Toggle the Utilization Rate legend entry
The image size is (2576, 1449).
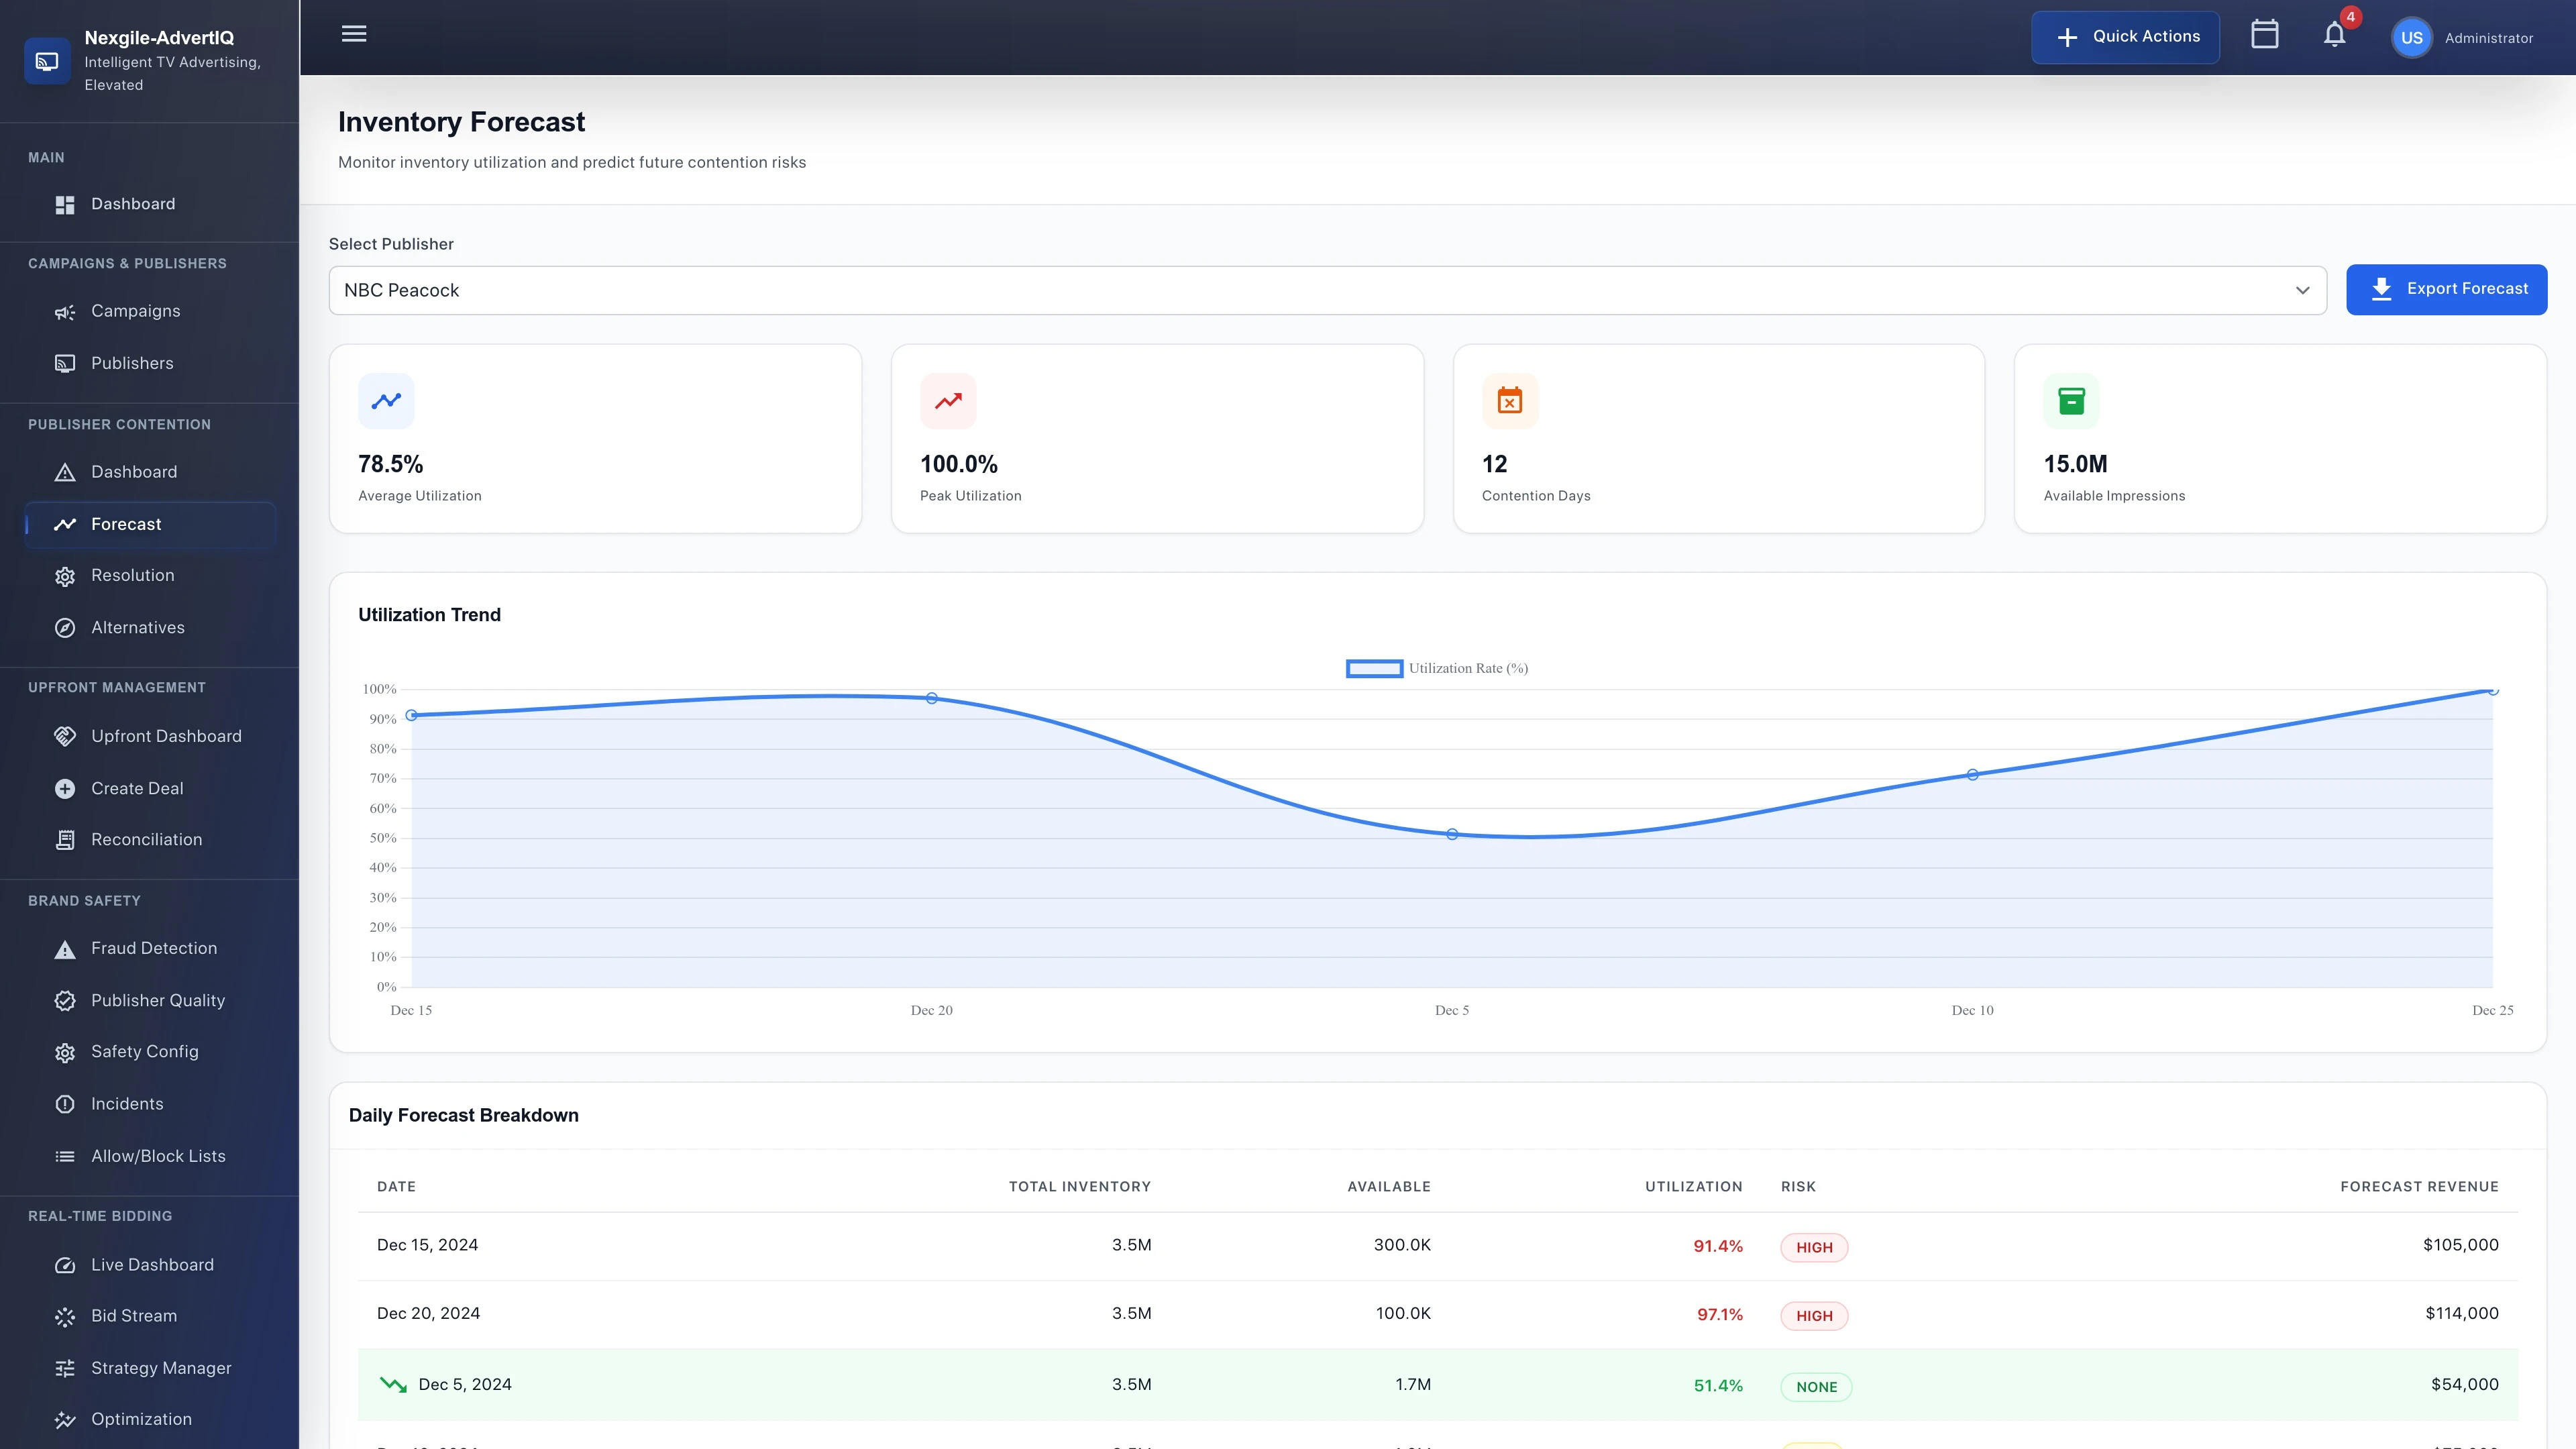coord(1437,667)
